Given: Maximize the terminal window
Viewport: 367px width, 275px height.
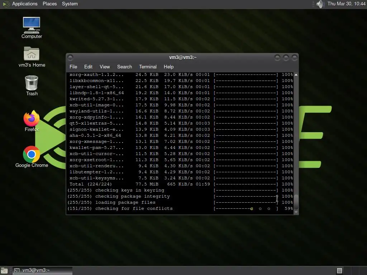Looking at the screenshot, I should (x=286, y=57).
